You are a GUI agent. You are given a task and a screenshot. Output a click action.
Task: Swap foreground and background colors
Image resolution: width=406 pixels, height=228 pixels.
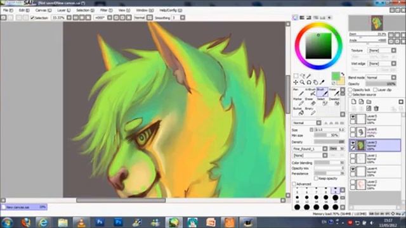click(x=343, y=74)
